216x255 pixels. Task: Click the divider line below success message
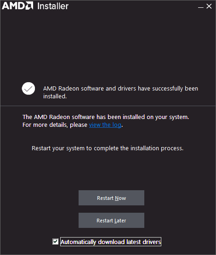(108, 106)
